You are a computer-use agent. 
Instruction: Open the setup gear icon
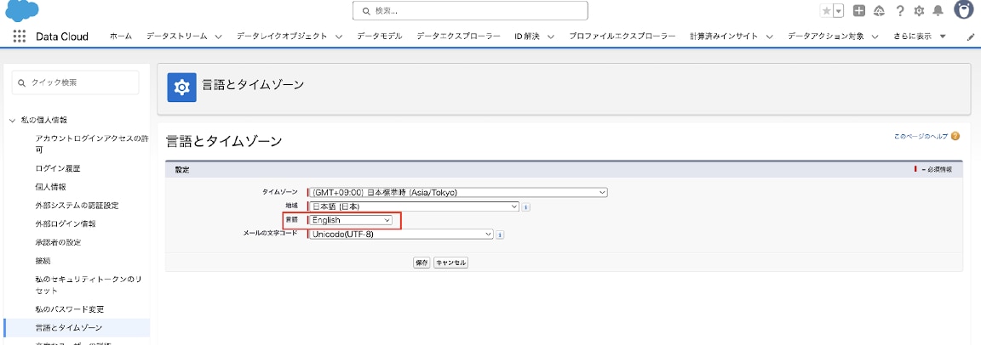[919, 11]
